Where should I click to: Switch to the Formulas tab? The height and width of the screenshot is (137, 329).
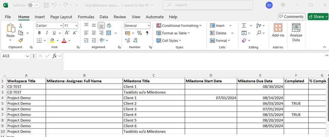click(x=86, y=17)
